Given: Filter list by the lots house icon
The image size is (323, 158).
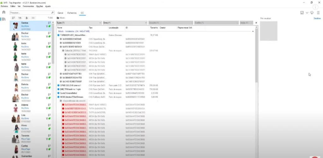Looking at the screenshot, I should [x=26, y=18].
